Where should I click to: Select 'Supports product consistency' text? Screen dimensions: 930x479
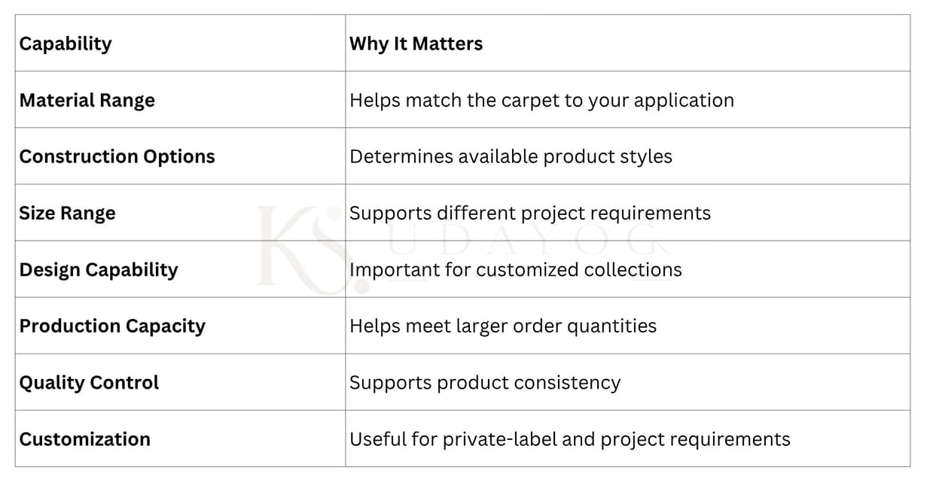tap(485, 383)
